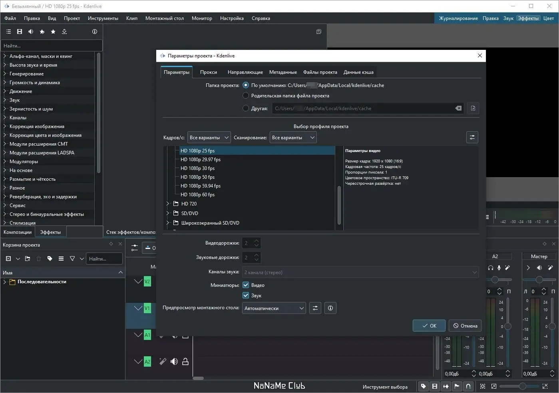Open the manage project profiles icon button
This screenshot has height=393, width=559.
point(472,137)
